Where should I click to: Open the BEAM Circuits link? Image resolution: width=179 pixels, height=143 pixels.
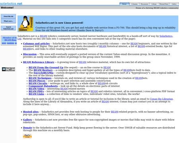tap(38, 83)
